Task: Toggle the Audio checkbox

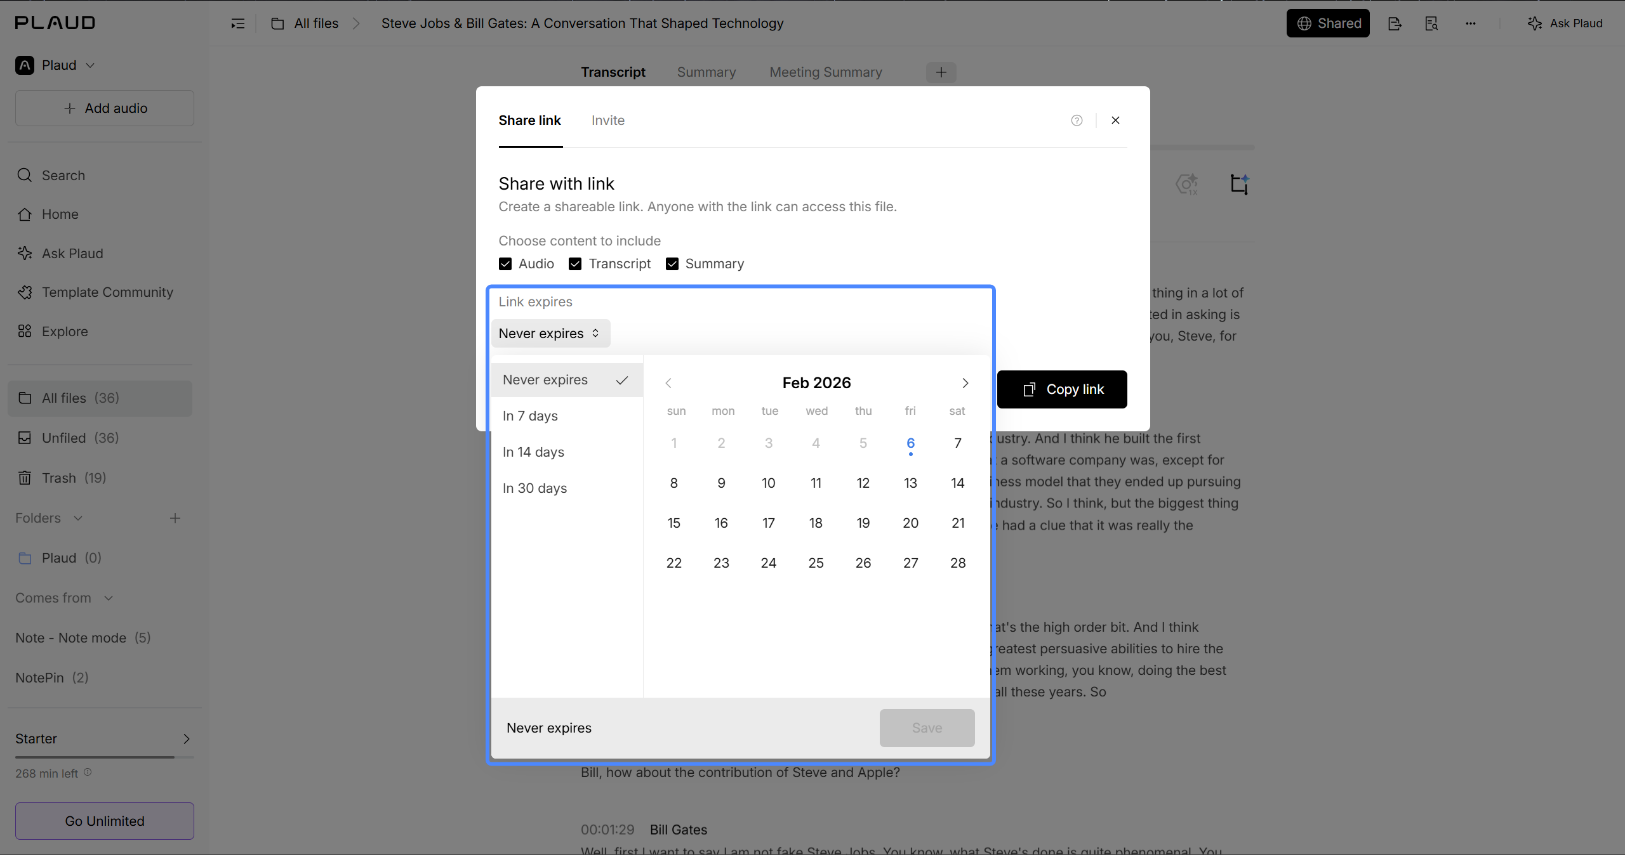Action: (x=505, y=264)
